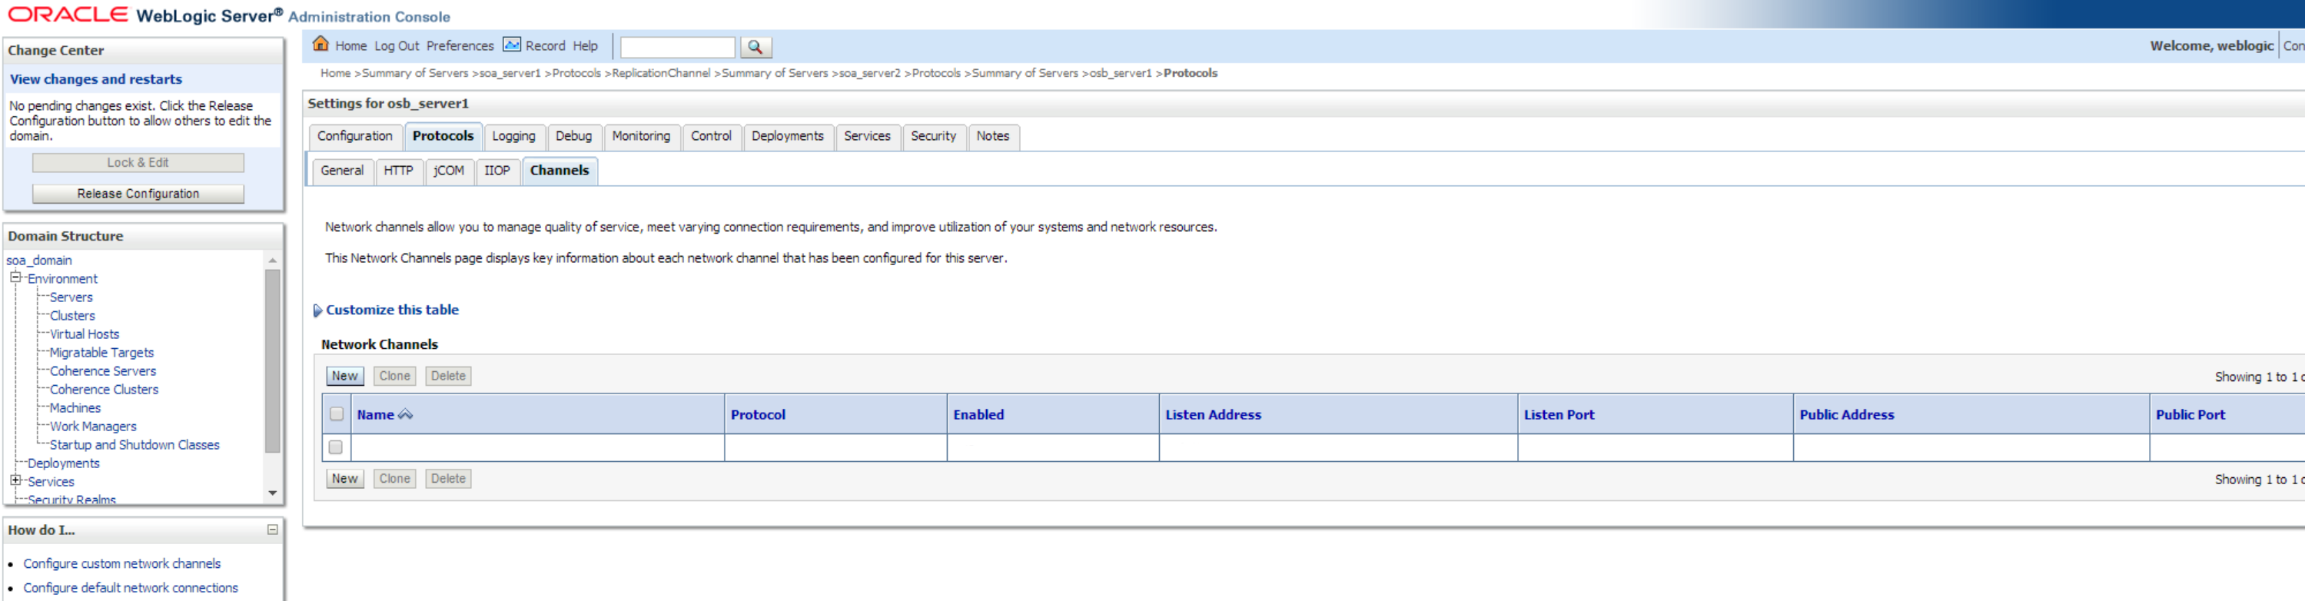Open the Services tab
The height and width of the screenshot is (601, 2305).
click(867, 136)
